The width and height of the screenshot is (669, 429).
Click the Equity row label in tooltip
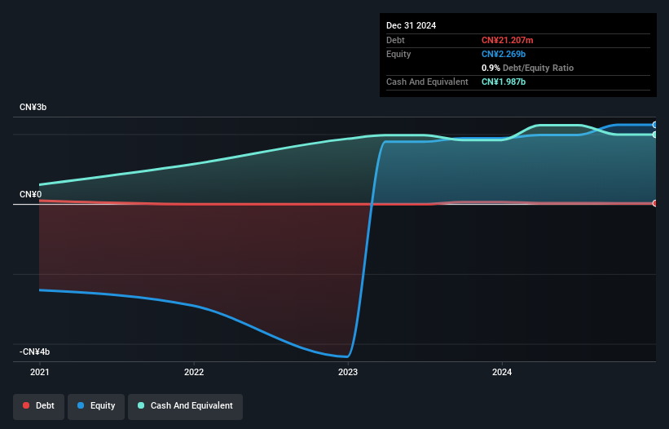pos(398,54)
